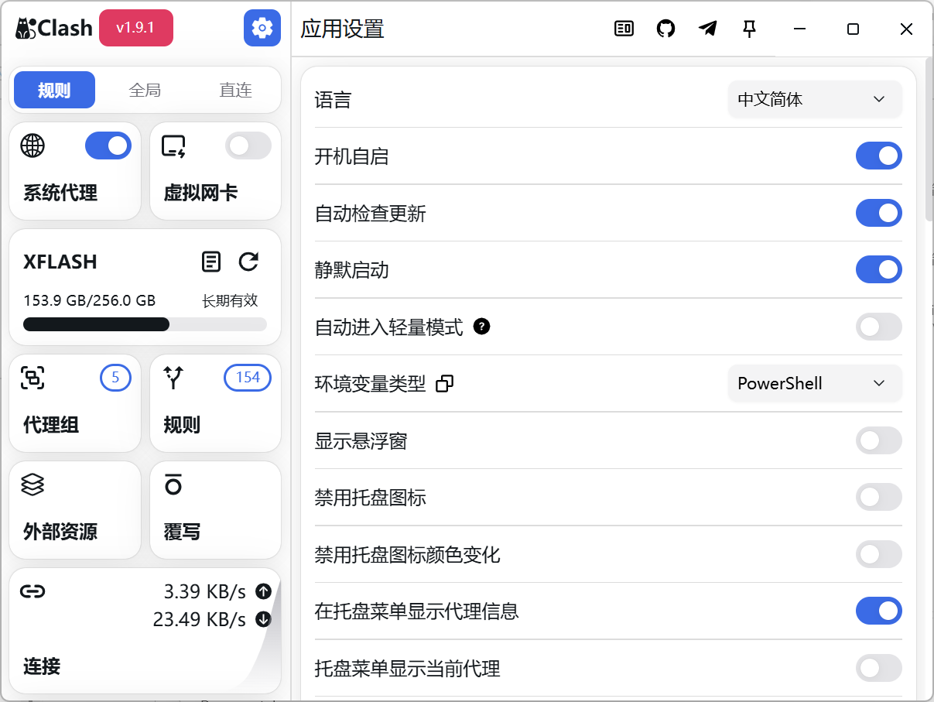
Task: Expand the PowerShell environment type dropdown
Action: click(x=814, y=384)
